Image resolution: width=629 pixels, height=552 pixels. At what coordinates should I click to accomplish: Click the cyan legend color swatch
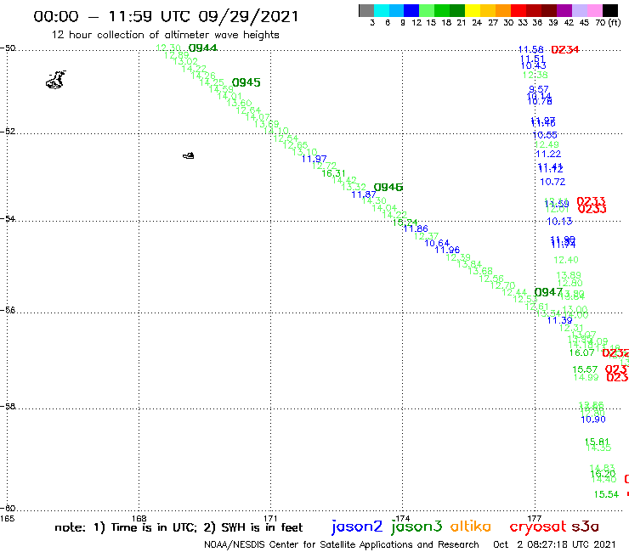[x=382, y=10]
